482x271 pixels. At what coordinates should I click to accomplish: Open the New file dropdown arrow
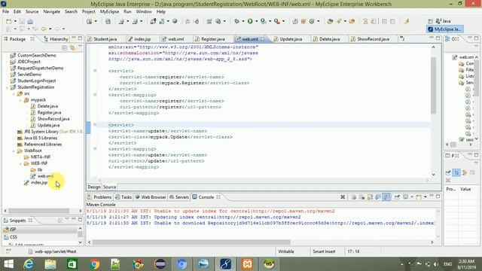pos(15,22)
